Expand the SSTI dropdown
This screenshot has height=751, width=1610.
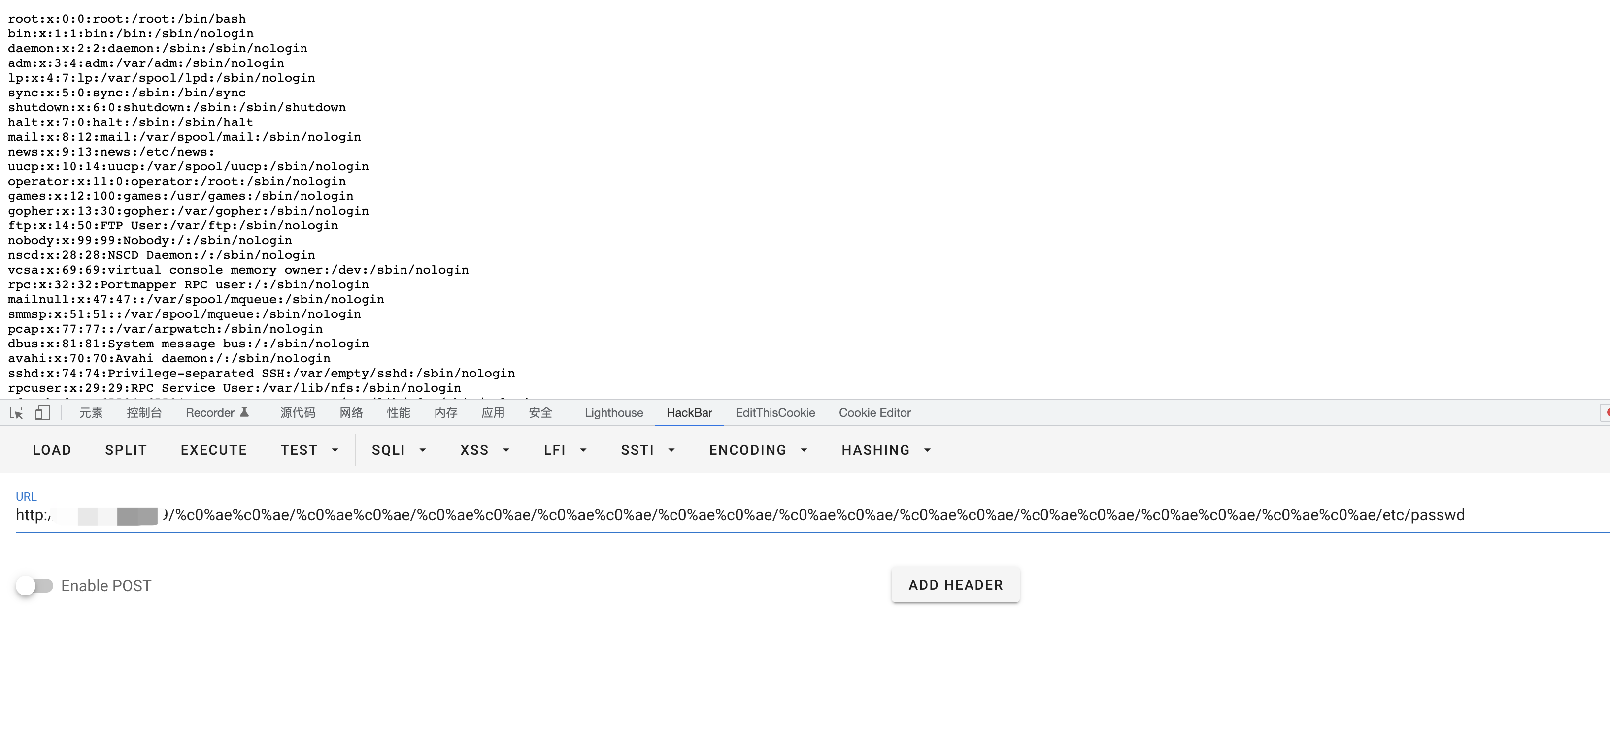coord(647,450)
